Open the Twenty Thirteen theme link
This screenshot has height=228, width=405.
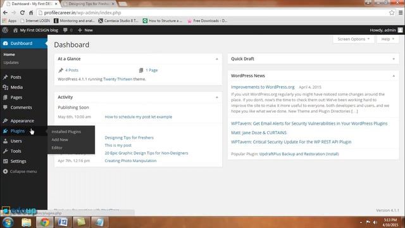[x=118, y=79]
